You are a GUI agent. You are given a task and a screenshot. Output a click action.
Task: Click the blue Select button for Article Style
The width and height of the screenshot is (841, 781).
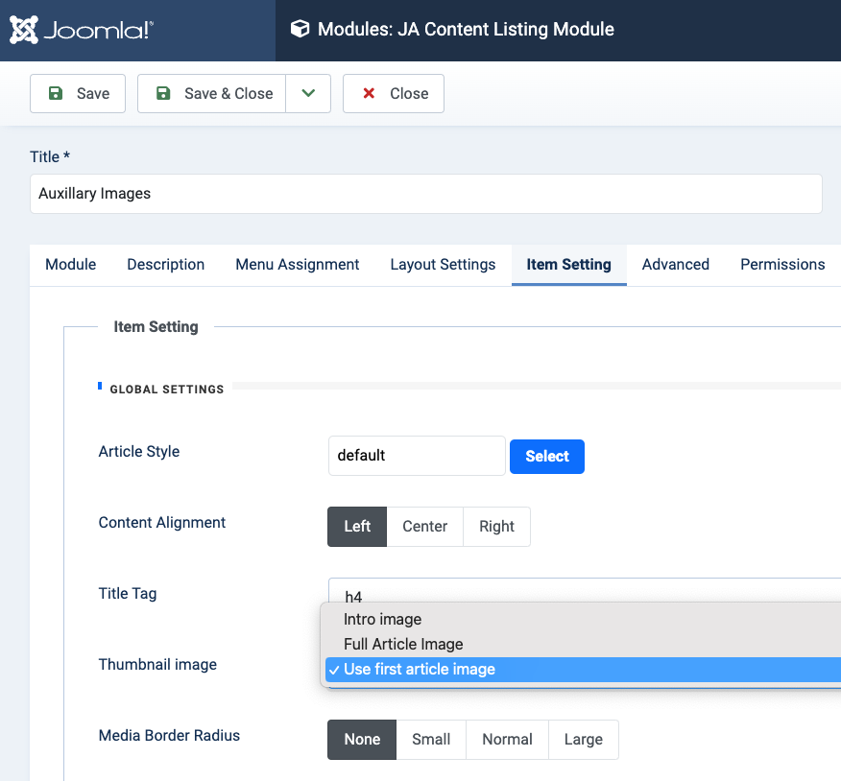coord(547,456)
